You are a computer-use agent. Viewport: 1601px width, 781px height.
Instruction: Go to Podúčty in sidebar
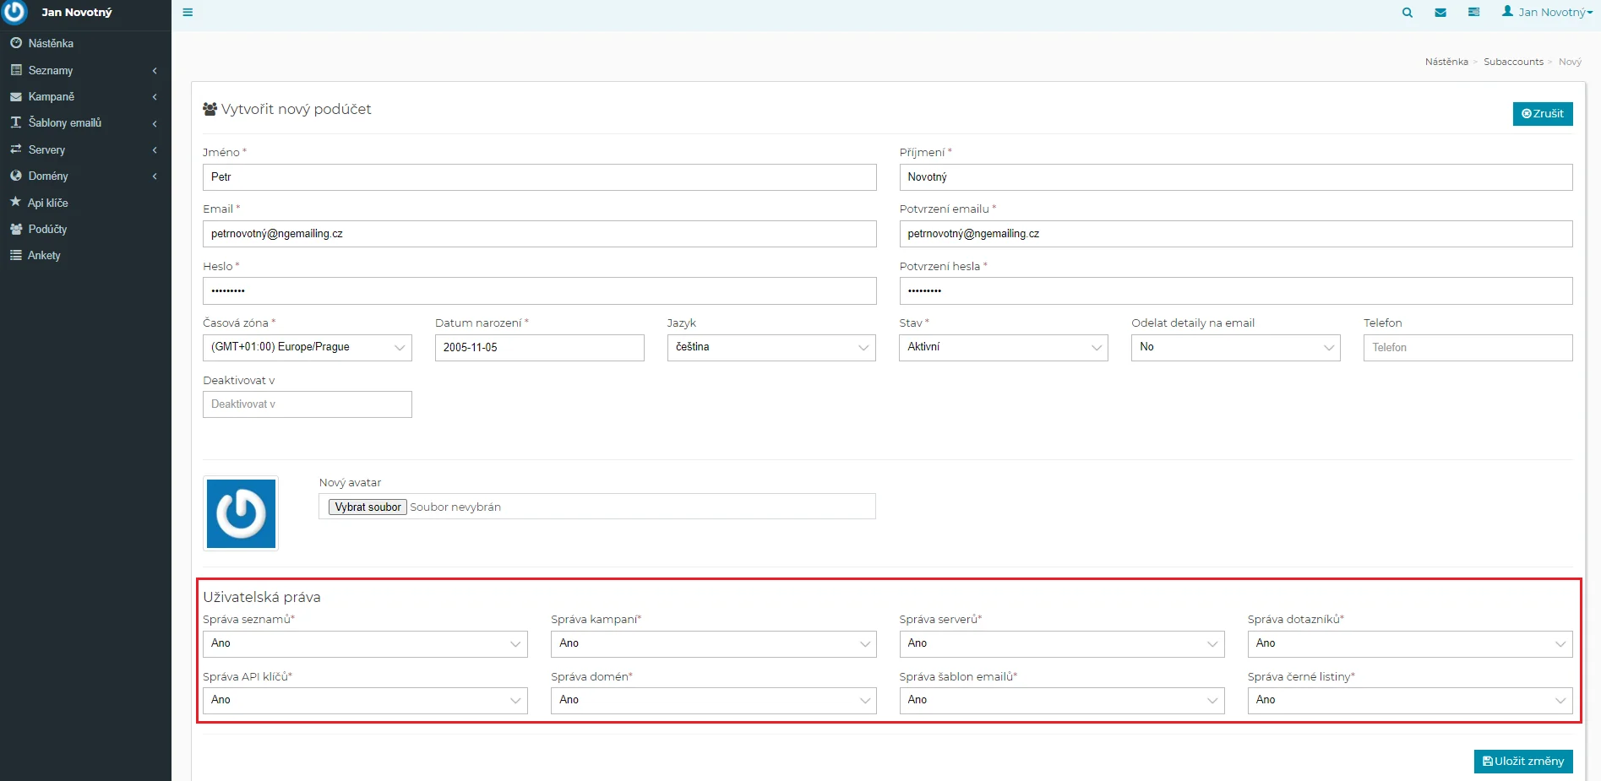(x=47, y=229)
